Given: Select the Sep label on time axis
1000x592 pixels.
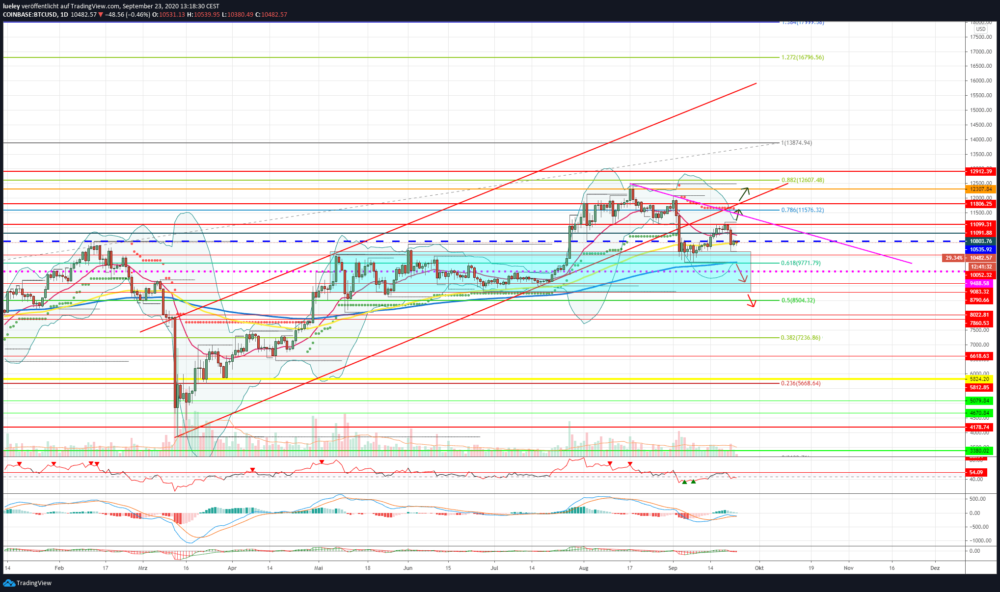Looking at the screenshot, I should (673, 568).
